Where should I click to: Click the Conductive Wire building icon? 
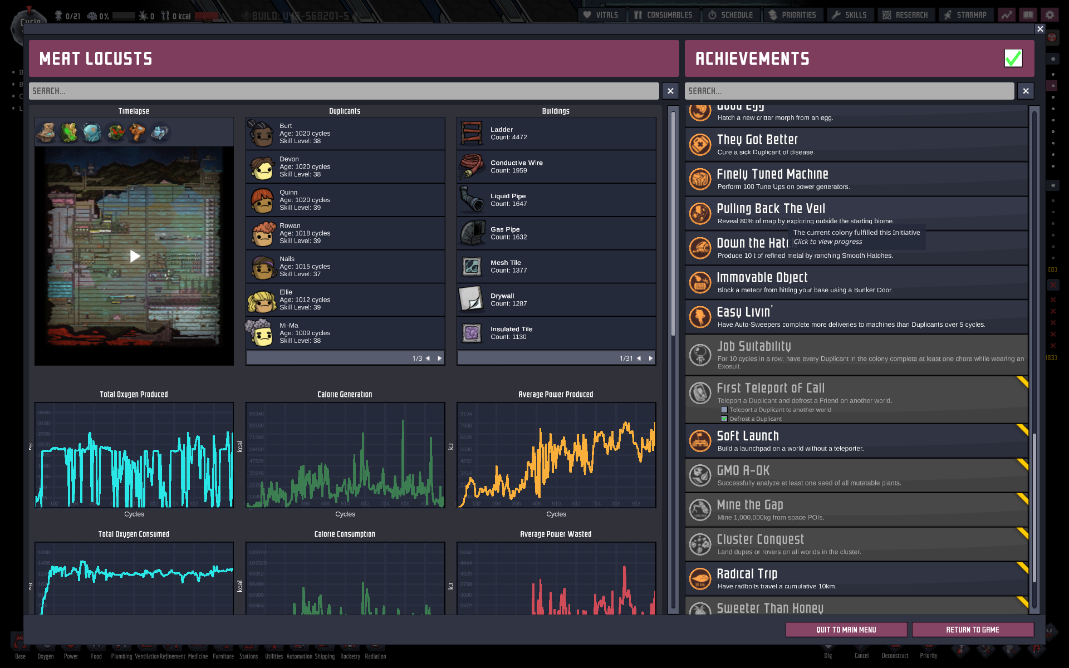pyautogui.click(x=472, y=166)
